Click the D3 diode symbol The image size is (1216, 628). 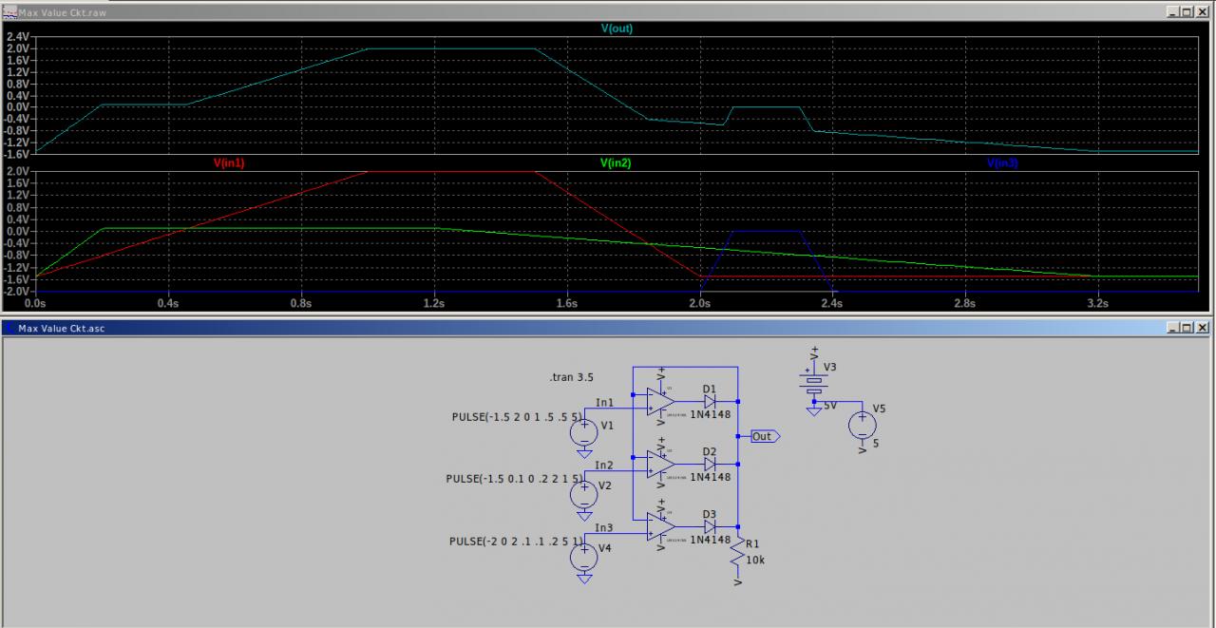tap(710, 527)
